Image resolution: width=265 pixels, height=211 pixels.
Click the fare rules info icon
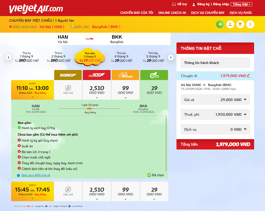[x=19, y=175]
